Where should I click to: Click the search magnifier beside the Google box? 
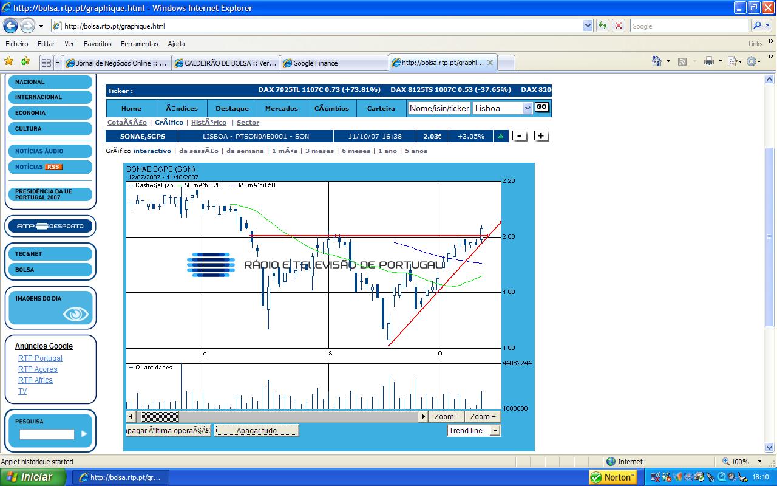coord(757,26)
